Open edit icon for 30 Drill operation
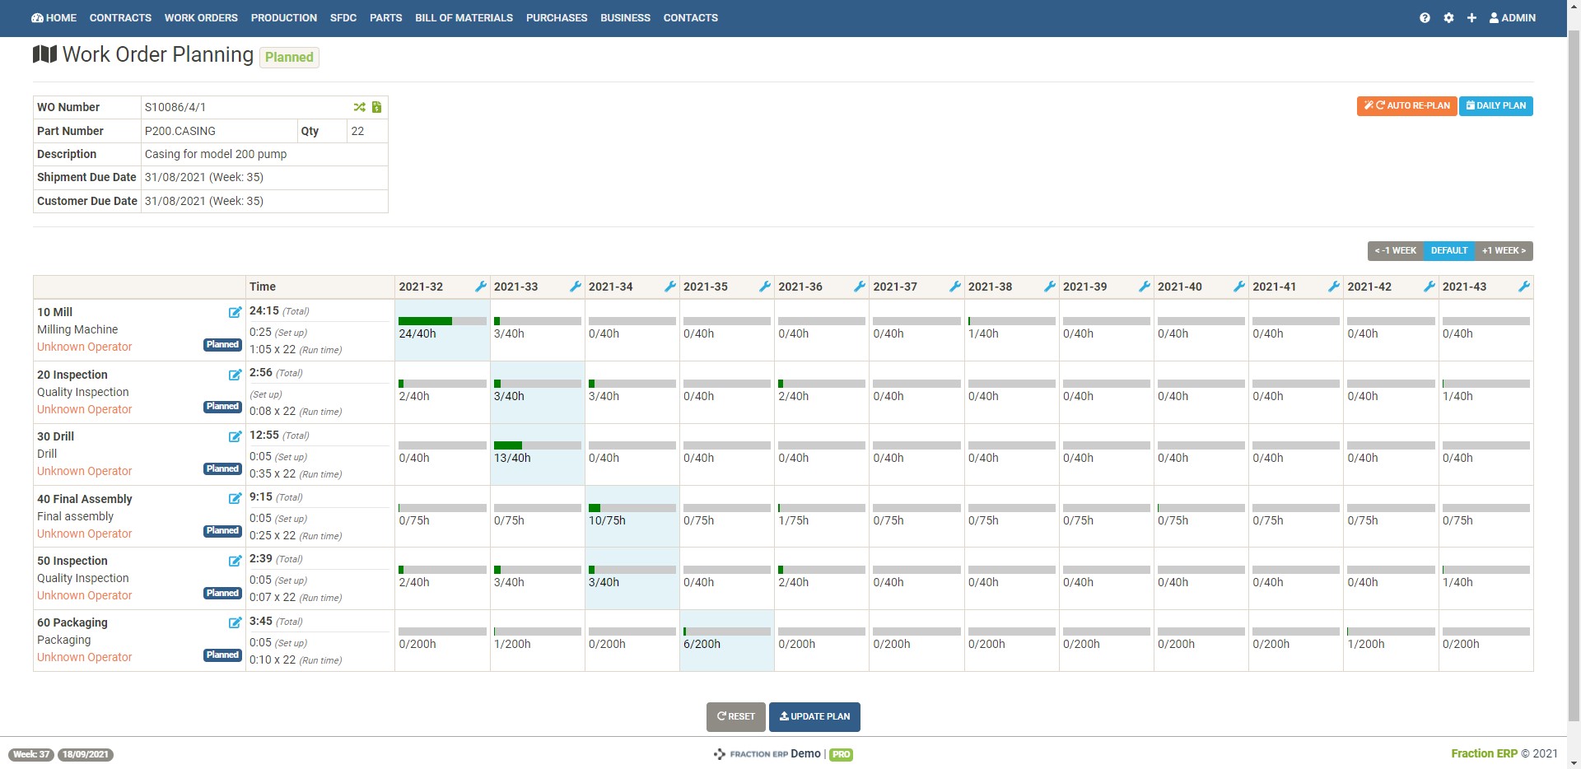1581x769 pixels. tap(235, 436)
